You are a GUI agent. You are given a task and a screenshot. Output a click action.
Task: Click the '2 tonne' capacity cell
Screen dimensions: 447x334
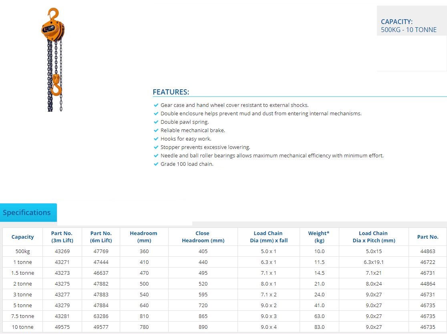(x=22, y=284)
